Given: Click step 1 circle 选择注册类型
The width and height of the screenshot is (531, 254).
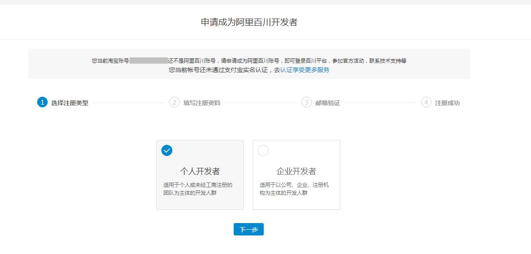Looking at the screenshot, I should click(x=42, y=102).
